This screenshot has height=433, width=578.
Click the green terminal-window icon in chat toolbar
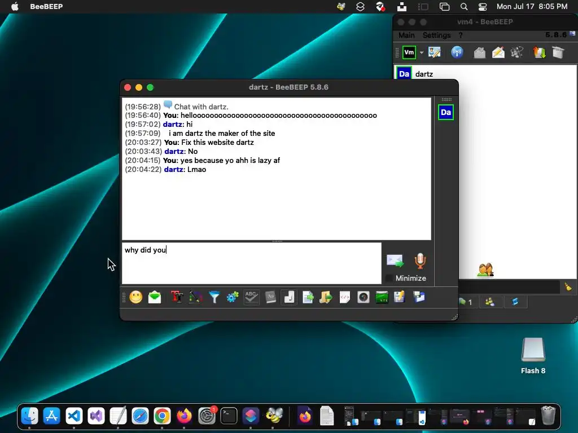tap(382, 297)
